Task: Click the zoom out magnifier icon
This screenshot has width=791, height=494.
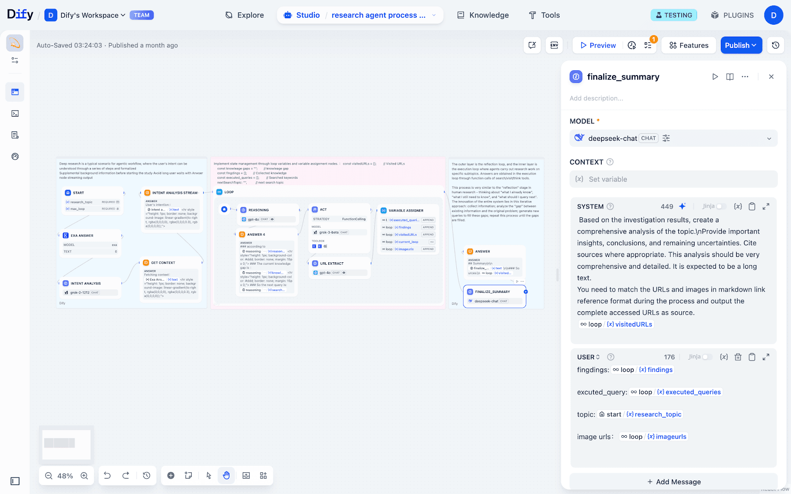Action: pyautogui.click(x=48, y=476)
